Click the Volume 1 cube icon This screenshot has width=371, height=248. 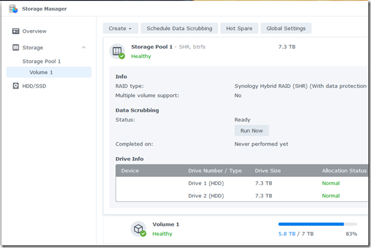pyautogui.click(x=139, y=229)
